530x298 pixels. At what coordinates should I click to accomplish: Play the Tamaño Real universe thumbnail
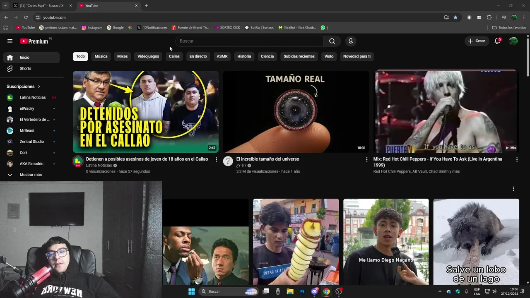tap(296, 112)
